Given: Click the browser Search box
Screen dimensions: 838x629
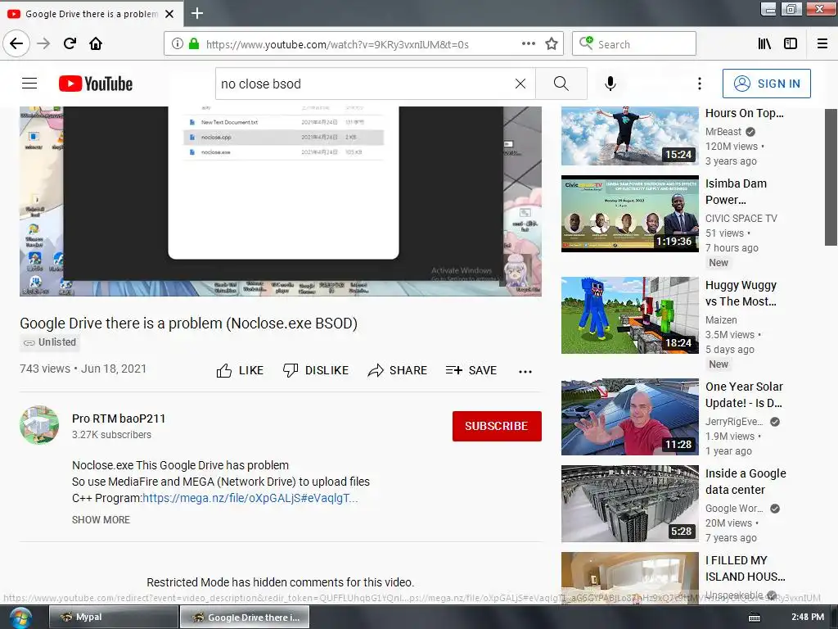Looking at the screenshot, I should (x=634, y=44).
